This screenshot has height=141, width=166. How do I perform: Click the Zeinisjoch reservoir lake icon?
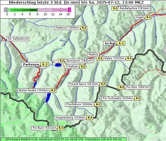point(58,65)
